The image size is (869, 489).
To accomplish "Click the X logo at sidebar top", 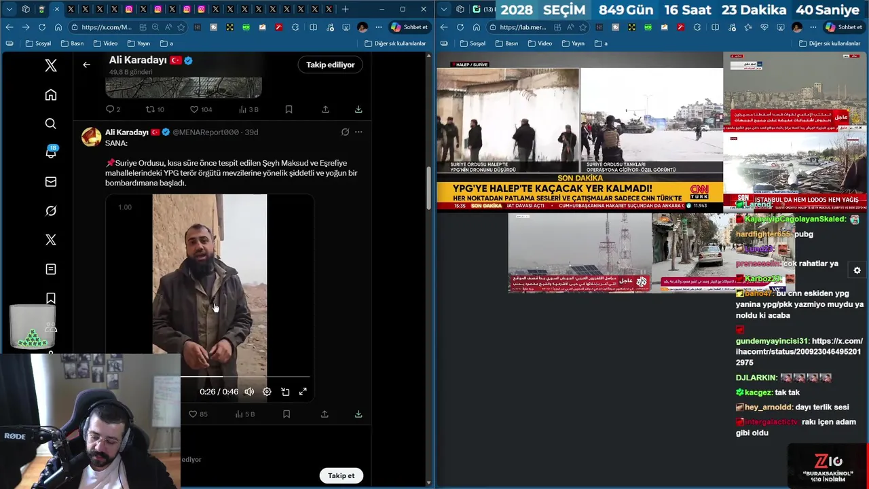I will 51,66.
